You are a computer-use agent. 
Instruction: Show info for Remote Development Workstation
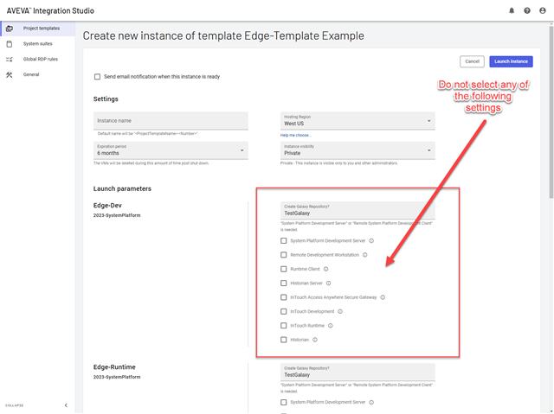click(365, 255)
